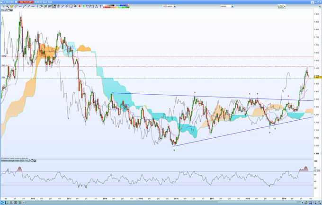Expand the chart style dropdown arrow
Image resolution: width=322 pixels, height=205 pixels.
(285, 6)
